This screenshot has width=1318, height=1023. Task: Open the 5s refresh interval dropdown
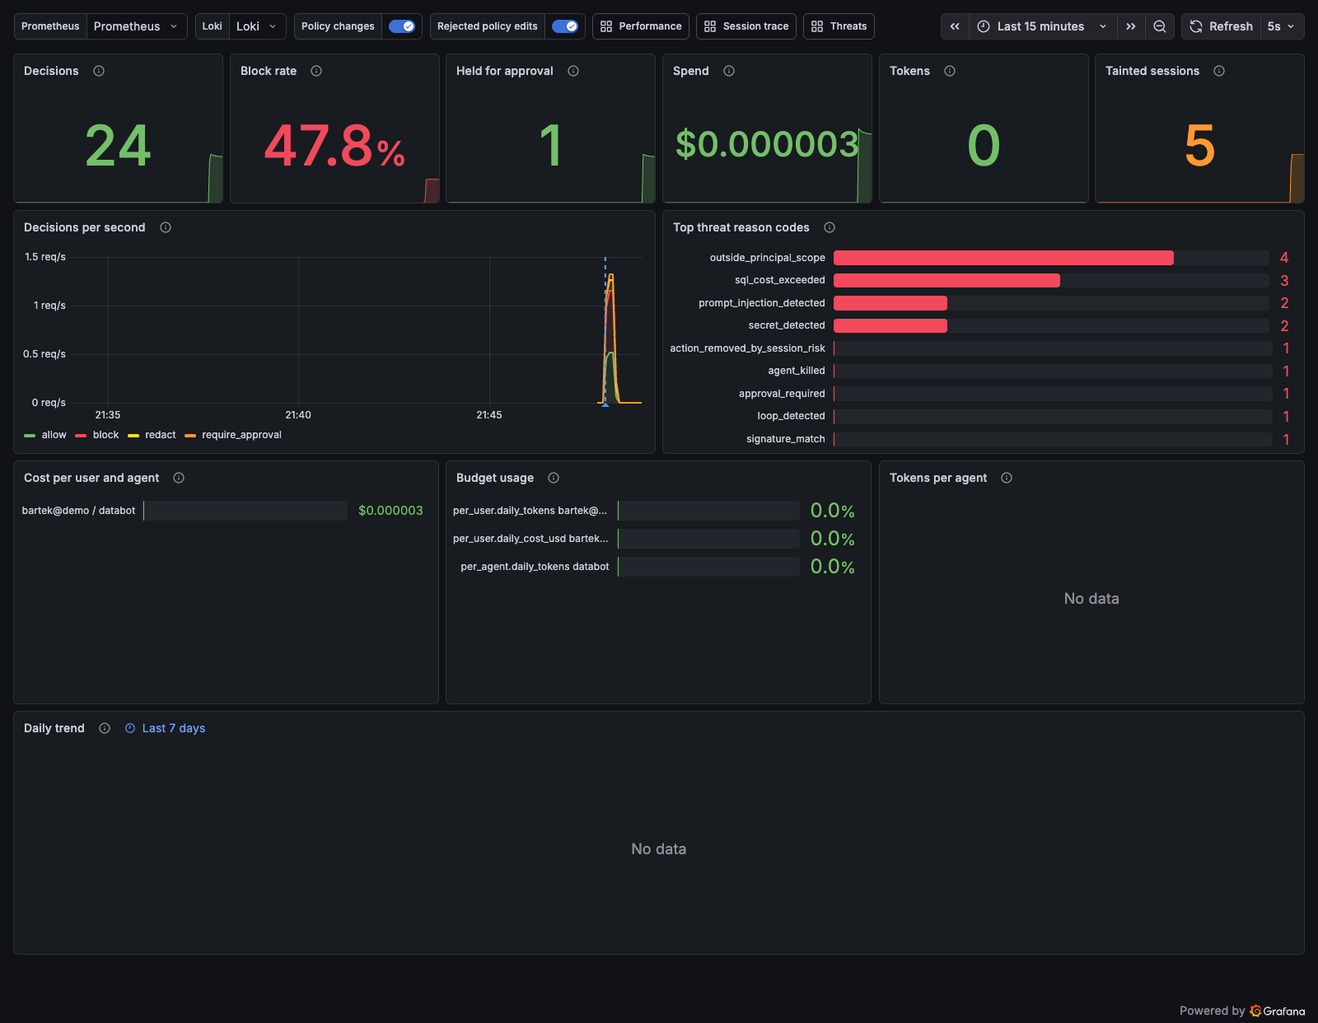(x=1282, y=26)
